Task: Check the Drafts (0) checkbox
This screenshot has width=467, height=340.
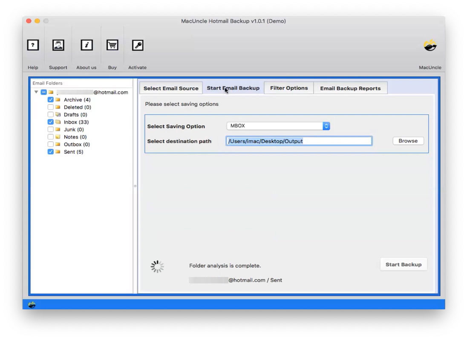Action: click(51, 114)
